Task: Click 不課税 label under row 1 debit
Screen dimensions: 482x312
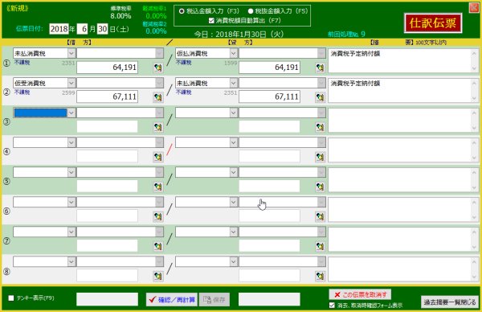Action: point(22,63)
